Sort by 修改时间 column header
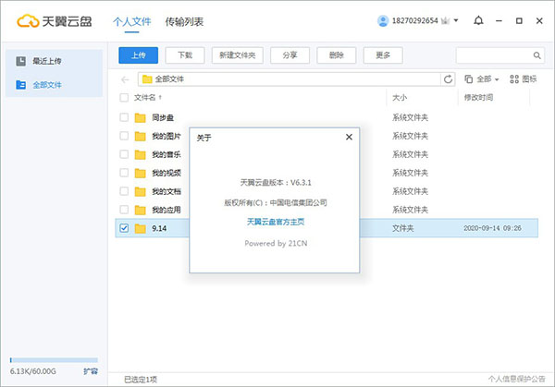Viewport: 555px width, 387px height. [478, 98]
